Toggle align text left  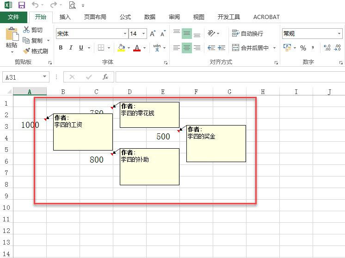click(177, 48)
